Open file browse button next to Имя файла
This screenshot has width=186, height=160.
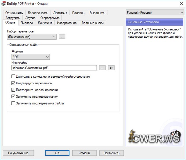102,68
